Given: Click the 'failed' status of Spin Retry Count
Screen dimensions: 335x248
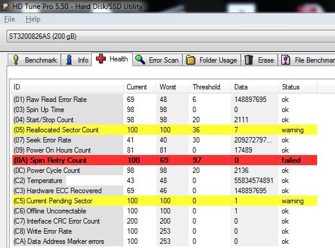Looking at the screenshot, I should pyautogui.click(x=291, y=160).
